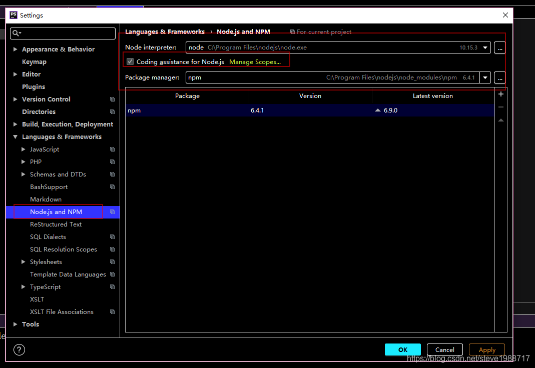Browse for Node interpreter with ellipsis button
Screen dimensions: 535x368
pos(500,47)
